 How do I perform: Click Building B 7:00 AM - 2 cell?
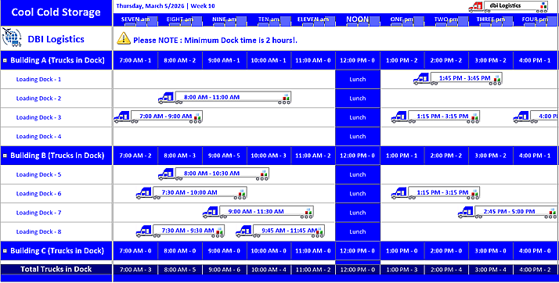(x=135, y=156)
